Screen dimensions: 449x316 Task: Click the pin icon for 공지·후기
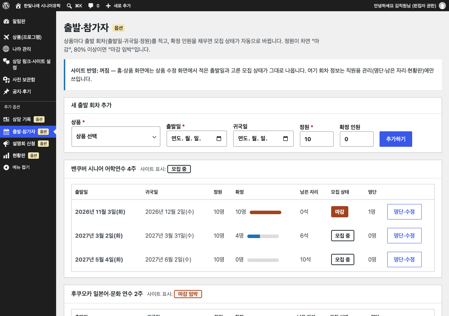(x=6, y=92)
